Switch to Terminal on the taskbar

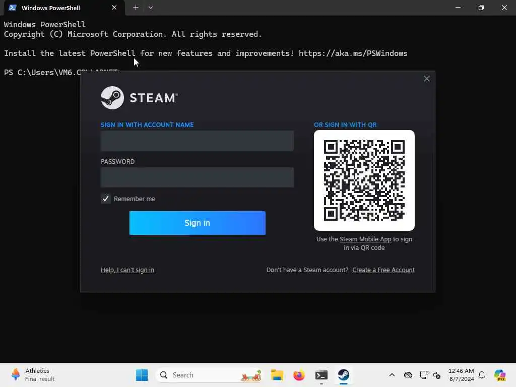[x=321, y=375]
